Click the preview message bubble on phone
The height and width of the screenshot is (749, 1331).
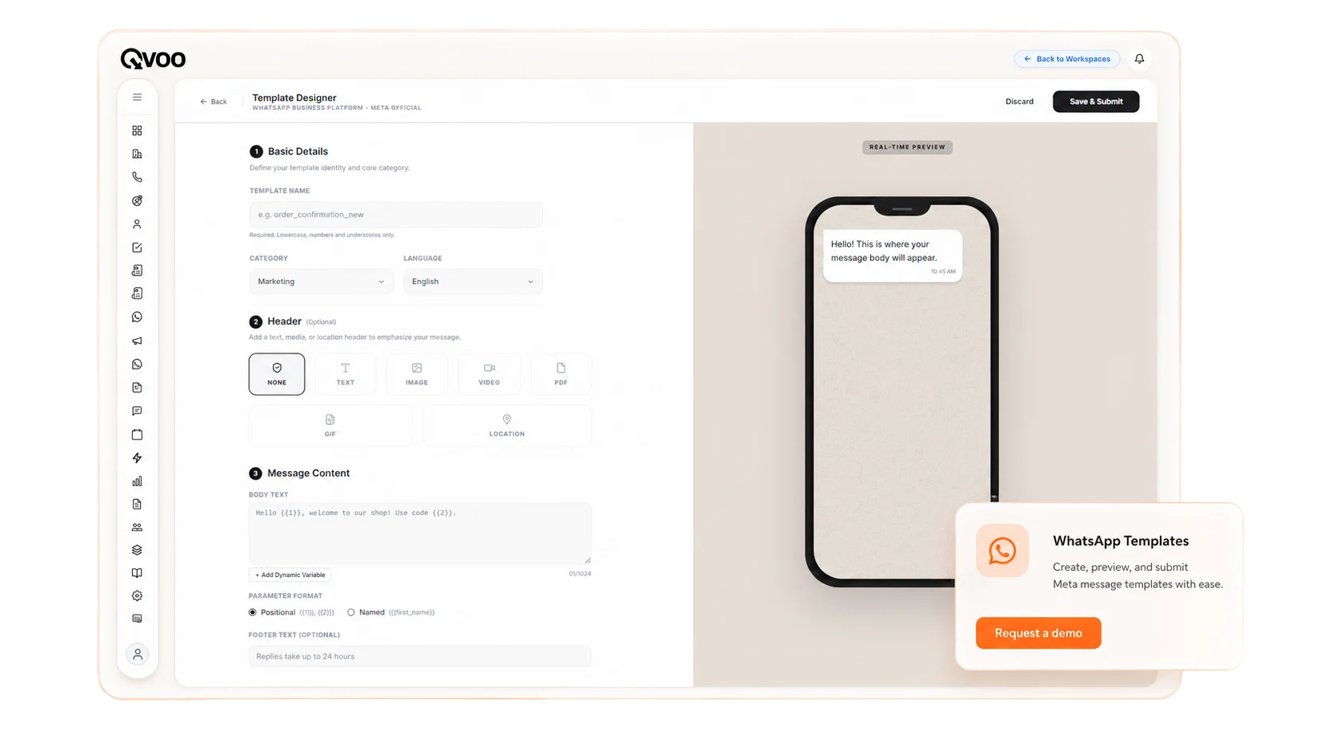pyautogui.click(x=892, y=256)
